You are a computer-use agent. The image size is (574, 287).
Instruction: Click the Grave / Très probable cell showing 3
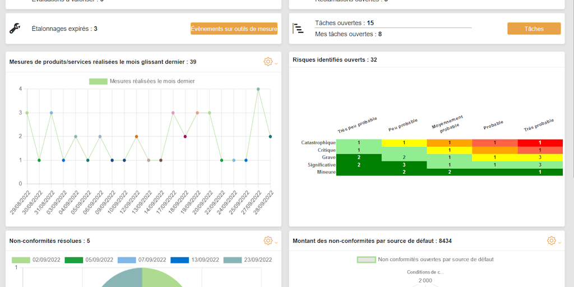click(x=540, y=158)
